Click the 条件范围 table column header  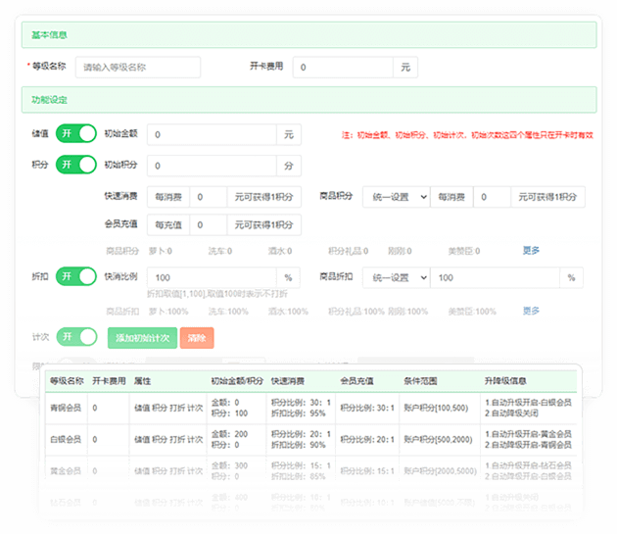coord(420,381)
